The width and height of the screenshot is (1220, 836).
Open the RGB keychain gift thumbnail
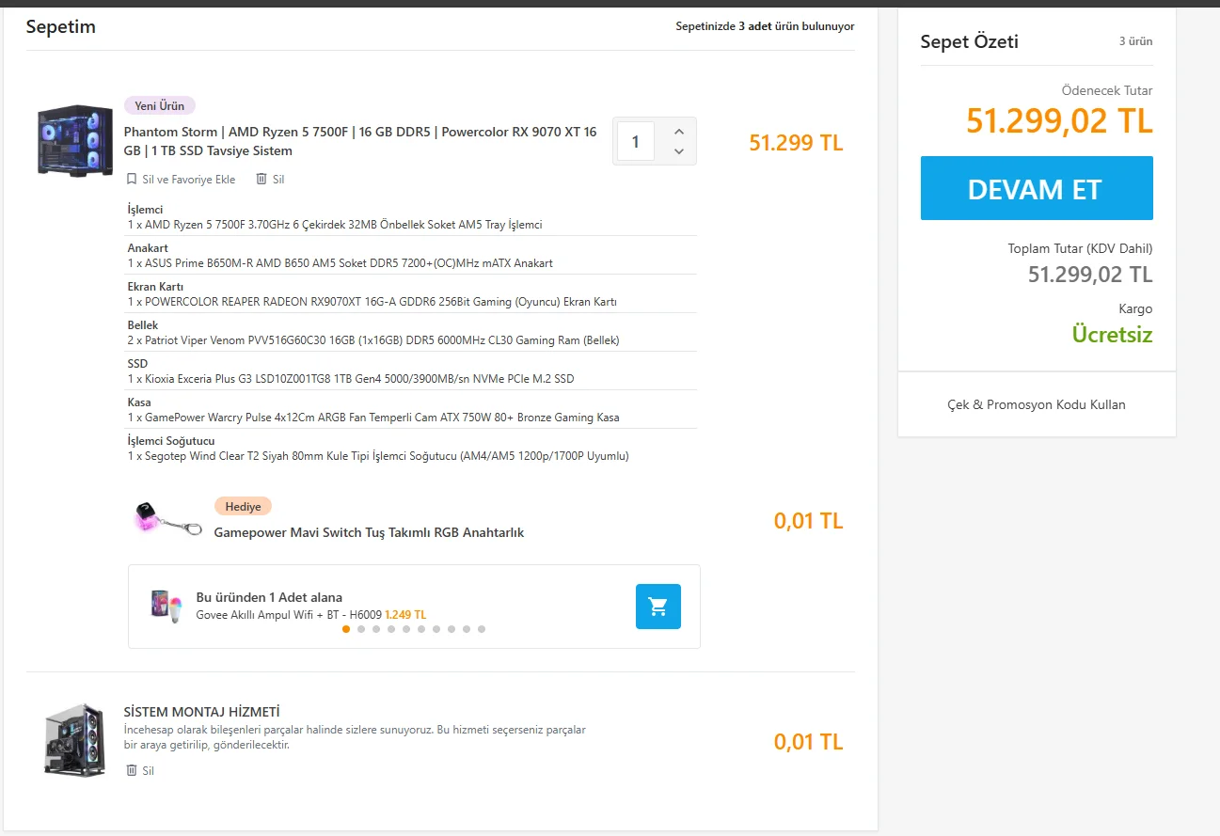pos(169,518)
